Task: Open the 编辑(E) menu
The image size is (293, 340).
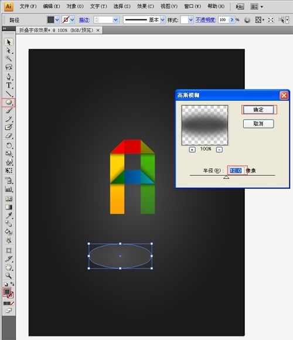Action: (52, 6)
